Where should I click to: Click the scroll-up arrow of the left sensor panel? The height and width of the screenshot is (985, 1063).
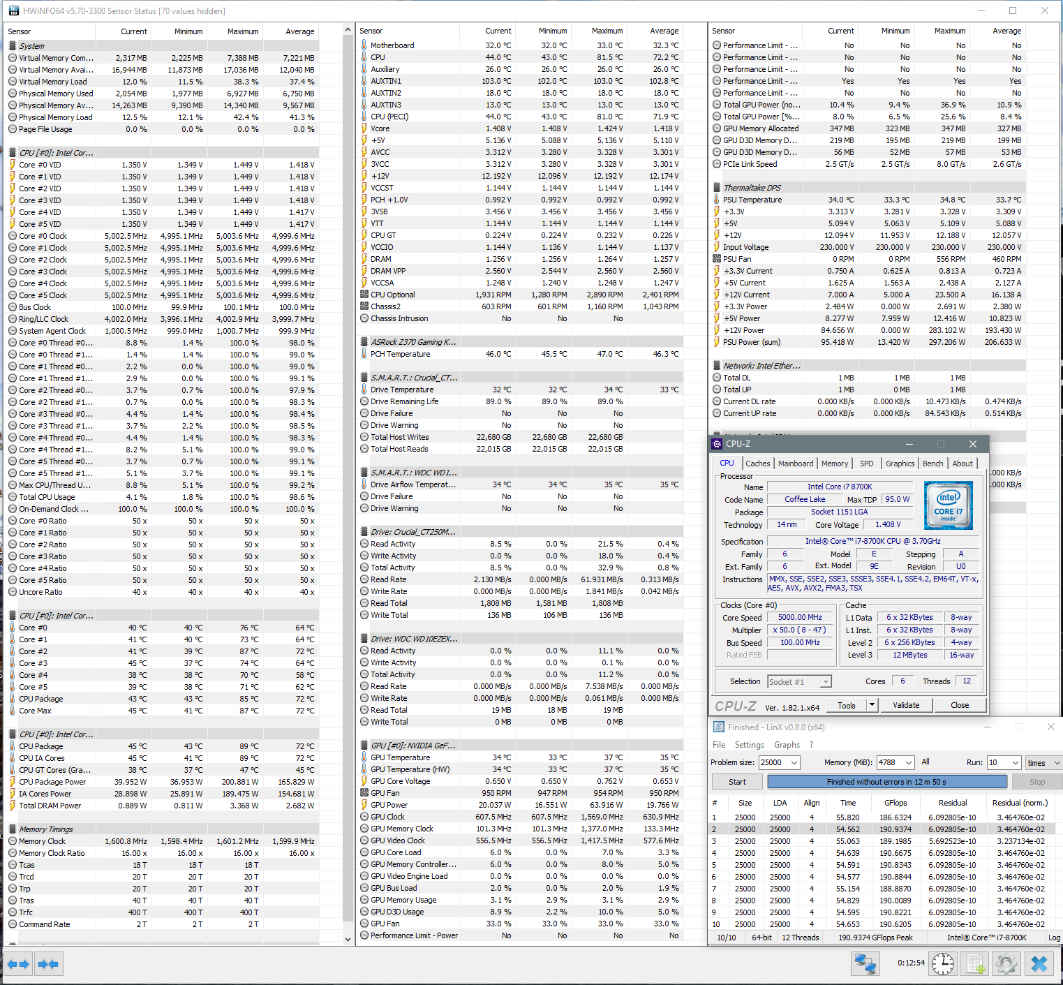(348, 30)
